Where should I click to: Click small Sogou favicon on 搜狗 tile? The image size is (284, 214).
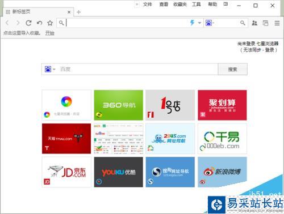151,182
